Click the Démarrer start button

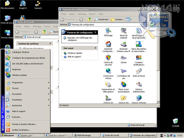(x=8, y=135)
